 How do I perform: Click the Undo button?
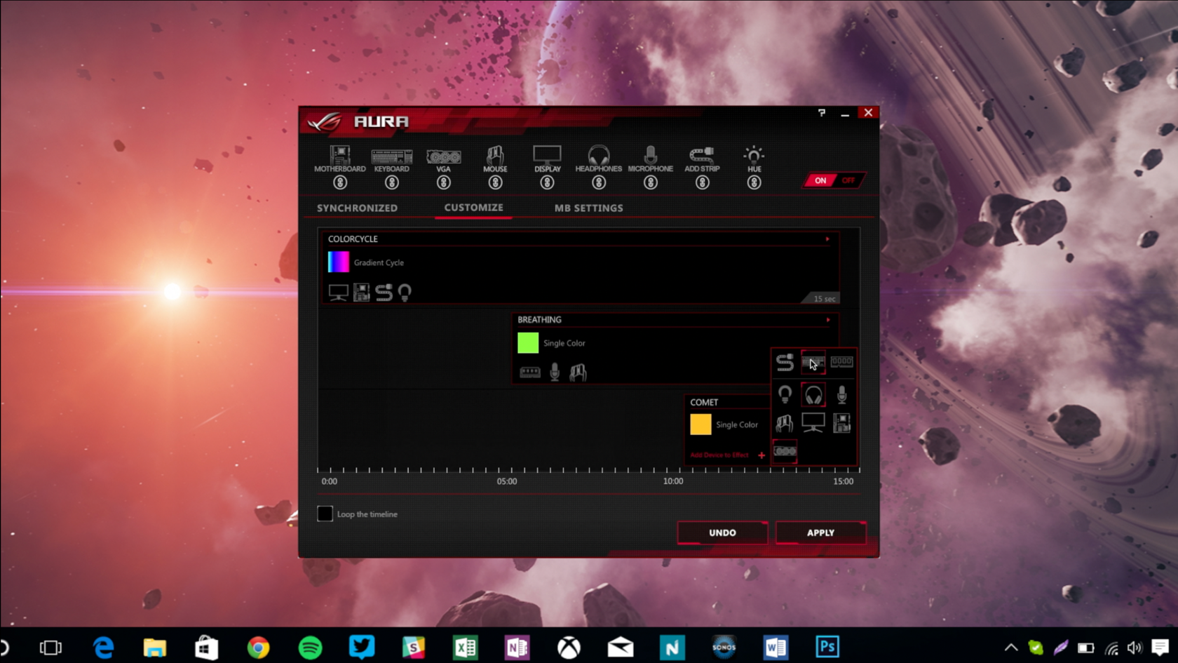pyautogui.click(x=722, y=533)
